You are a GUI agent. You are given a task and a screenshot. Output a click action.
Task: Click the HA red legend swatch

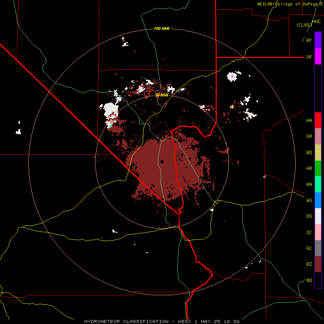pyautogui.click(x=318, y=120)
